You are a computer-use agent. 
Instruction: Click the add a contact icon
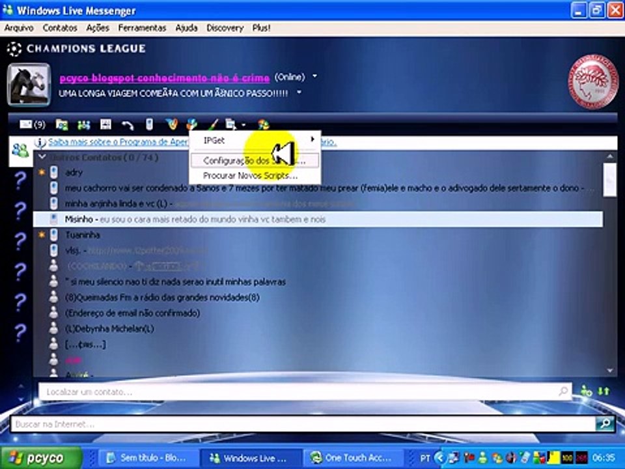586,391
